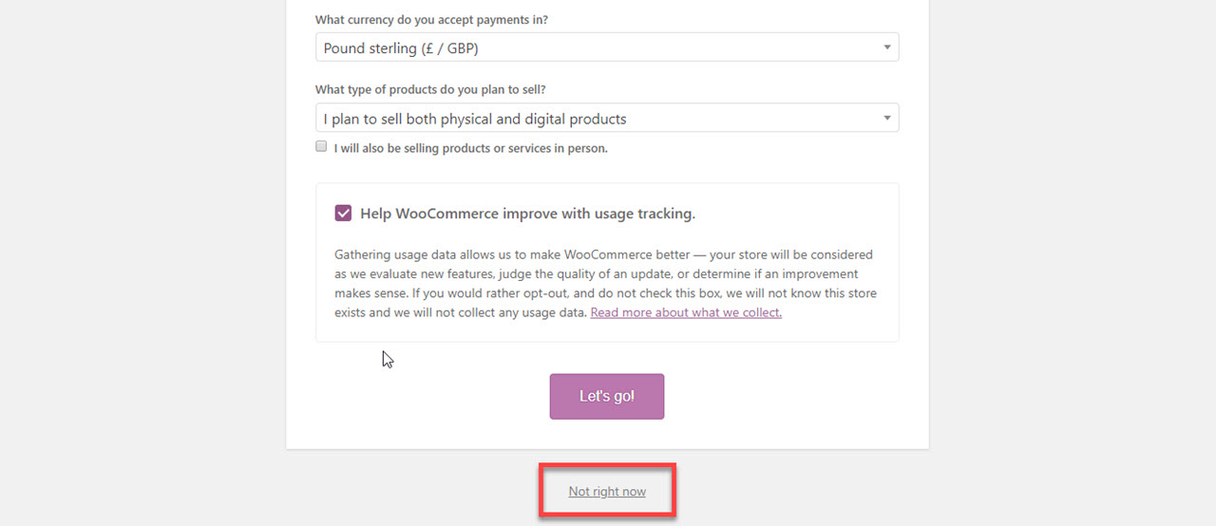Click the arrow on the currency selector
This screenshot has height=526, width=1216.
(x=886, y=47)
